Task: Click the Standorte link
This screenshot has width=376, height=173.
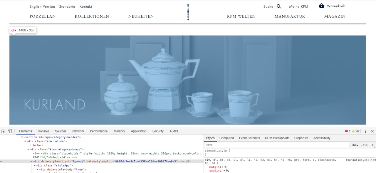Action: [x=67, y=6]
